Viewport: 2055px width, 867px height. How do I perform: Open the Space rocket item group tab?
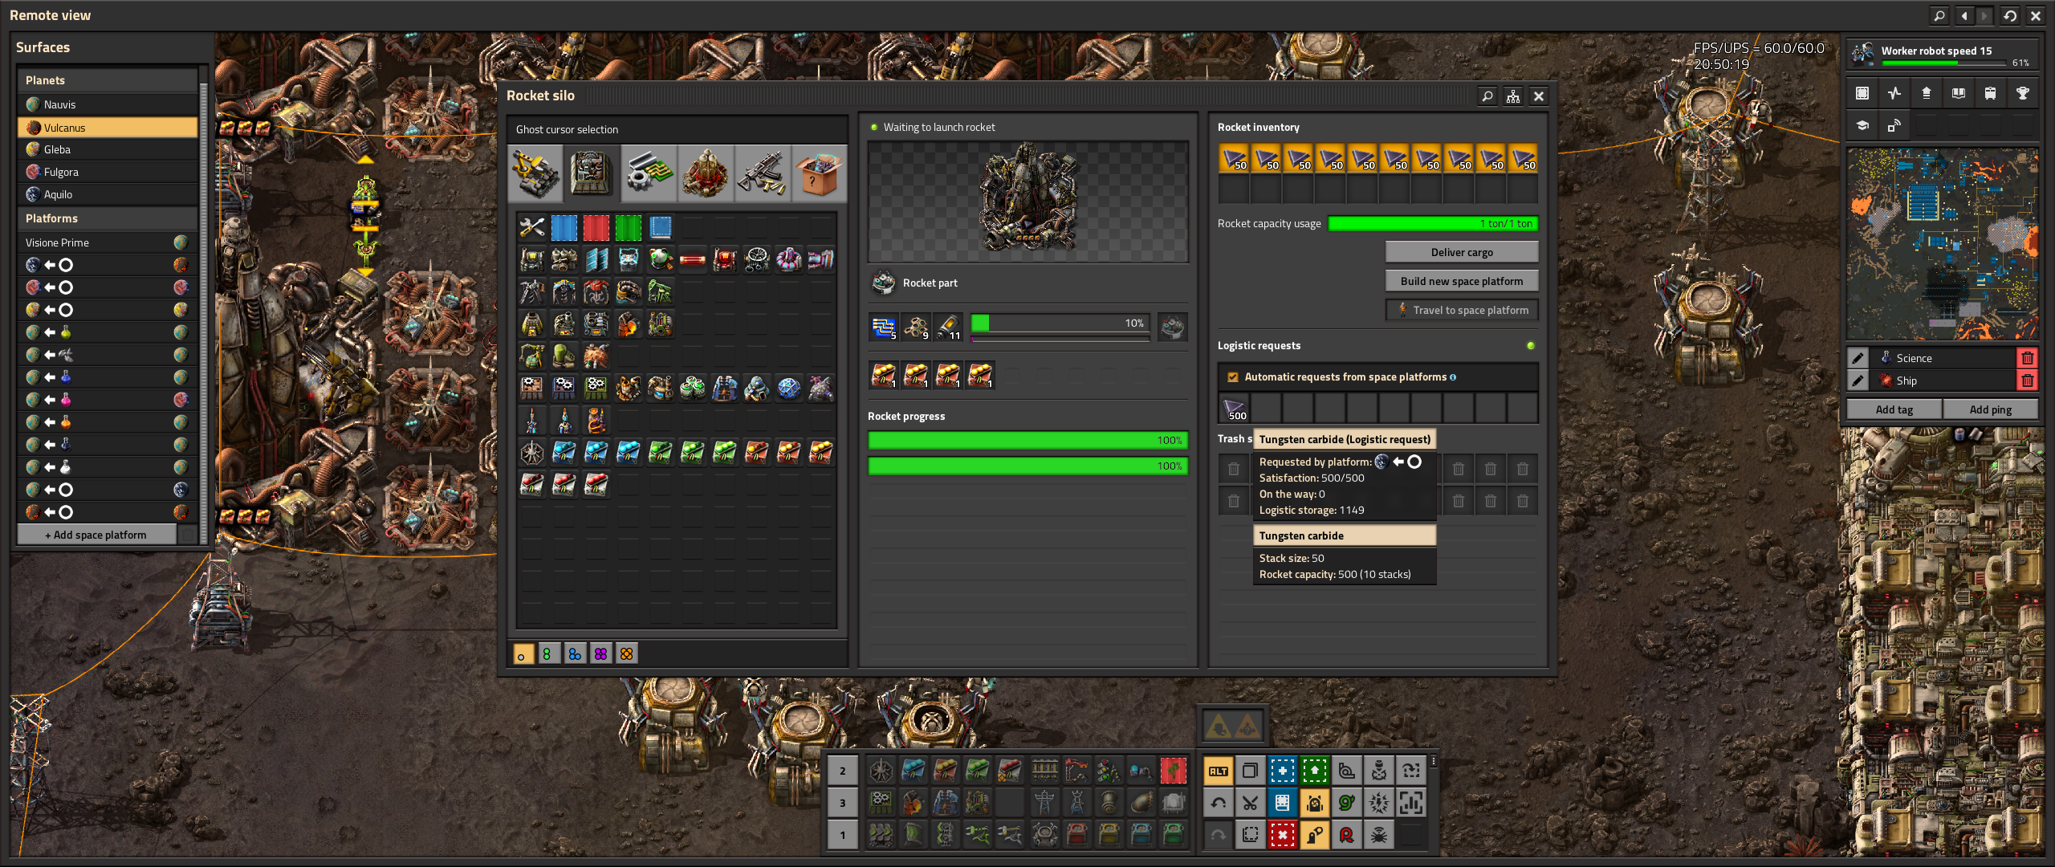[x=706, y=173]
